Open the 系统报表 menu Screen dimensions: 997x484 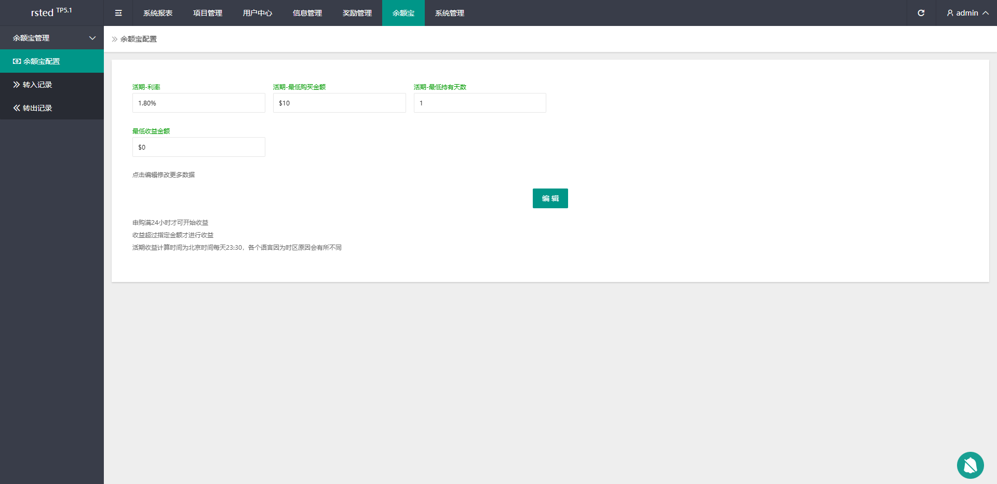coord(158,13)
